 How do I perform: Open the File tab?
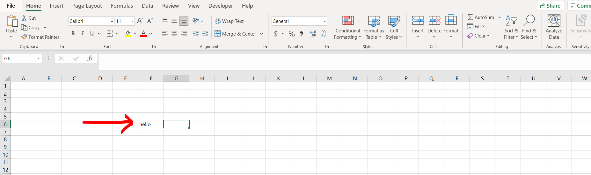[x=11, y=6]
